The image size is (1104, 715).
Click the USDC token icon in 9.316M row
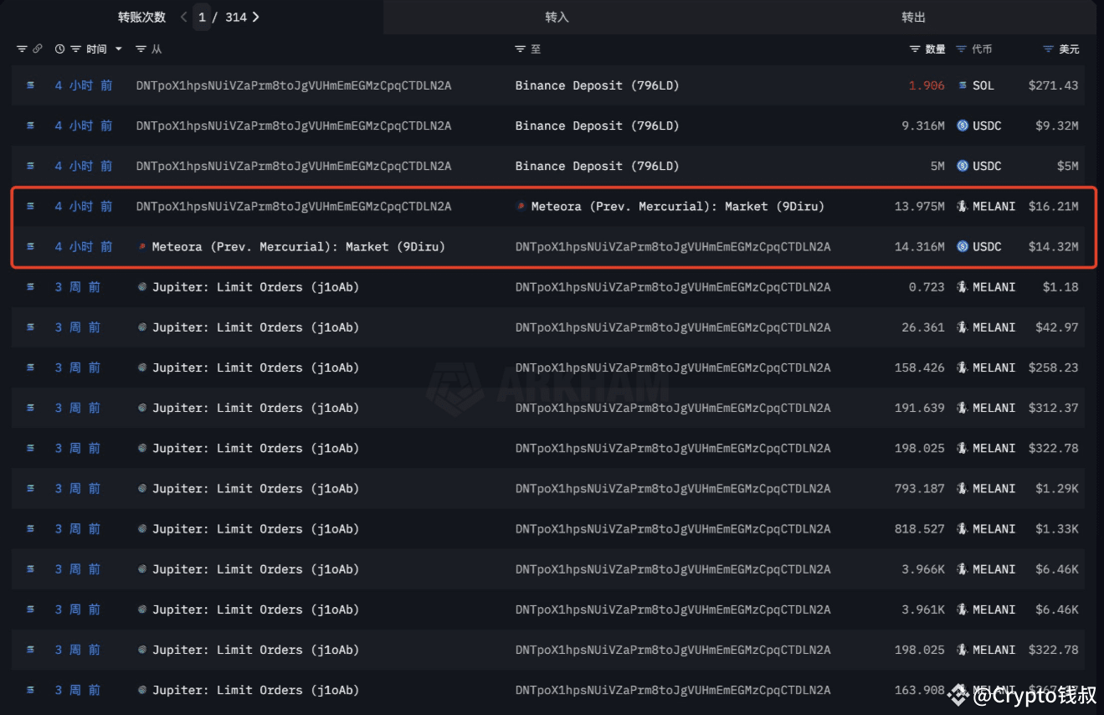pos(963,126)
